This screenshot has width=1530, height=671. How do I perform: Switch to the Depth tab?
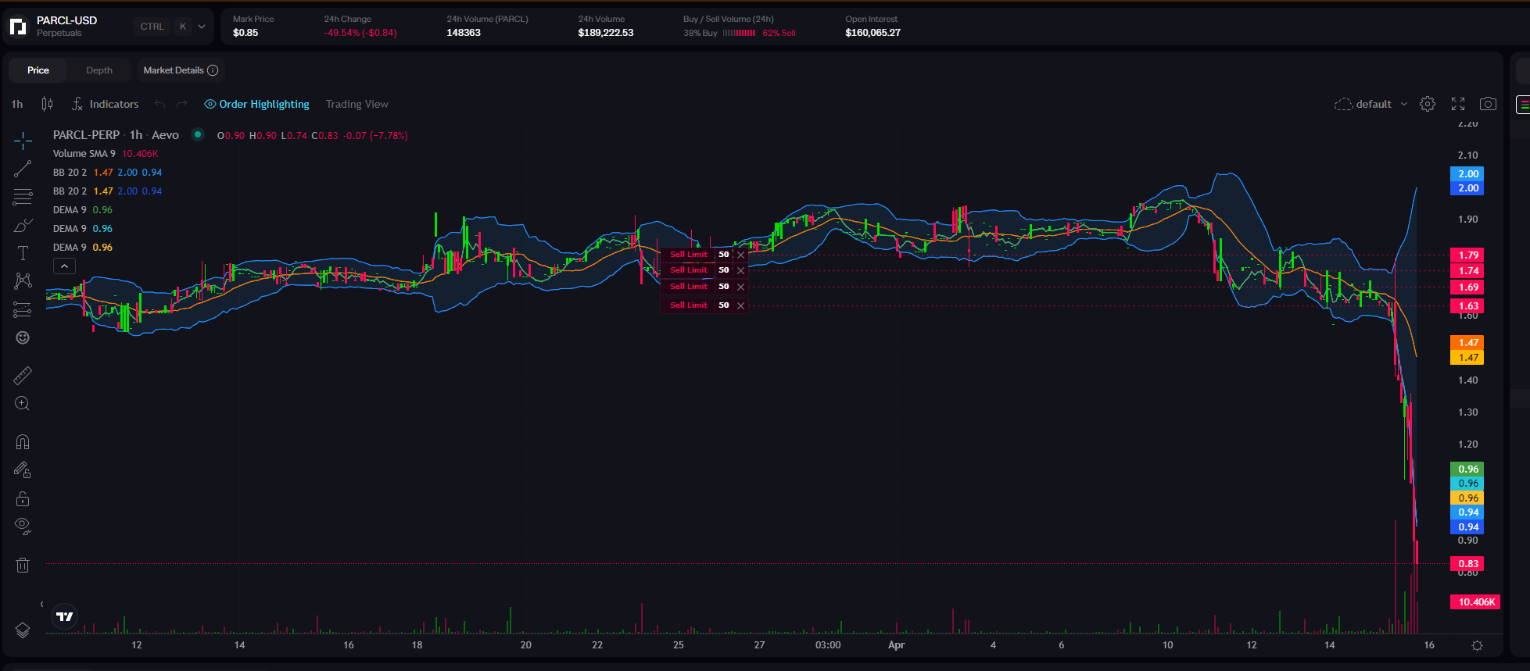[99, 70]
